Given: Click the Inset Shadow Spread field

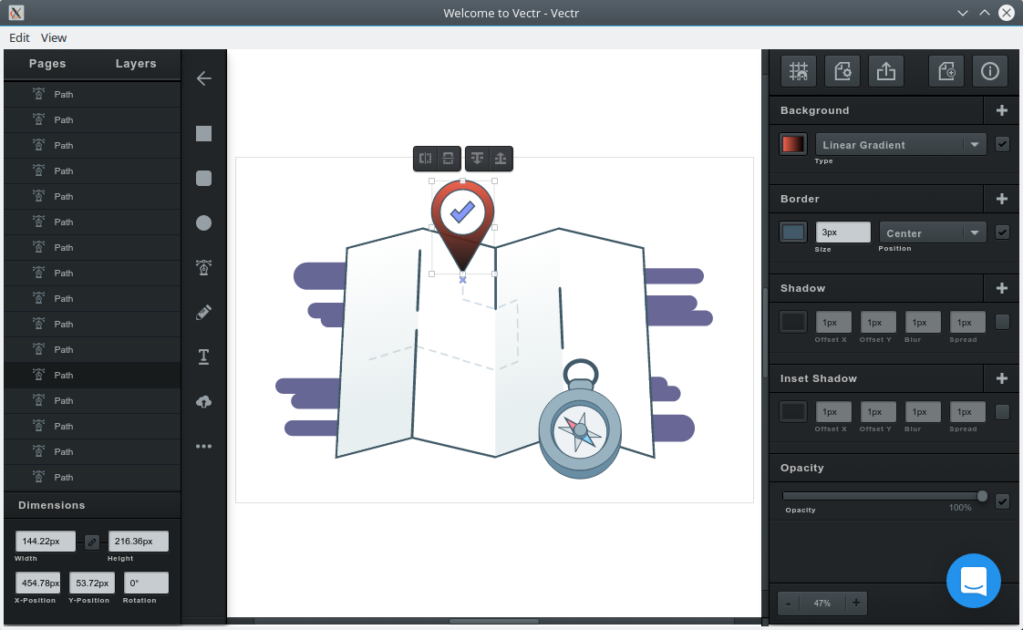Looking at the screenshot, I should point(967,411).
